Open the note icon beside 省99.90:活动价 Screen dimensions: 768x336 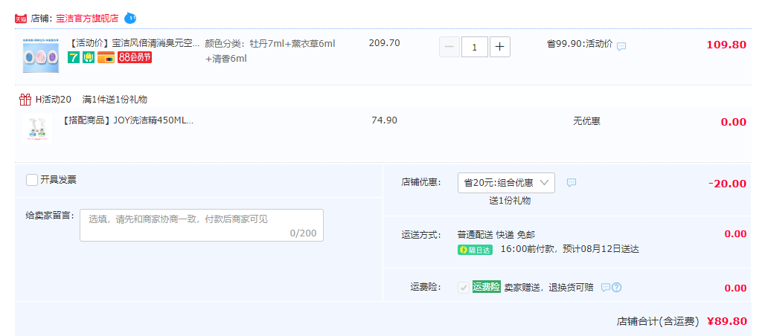[x=621, y=47]
